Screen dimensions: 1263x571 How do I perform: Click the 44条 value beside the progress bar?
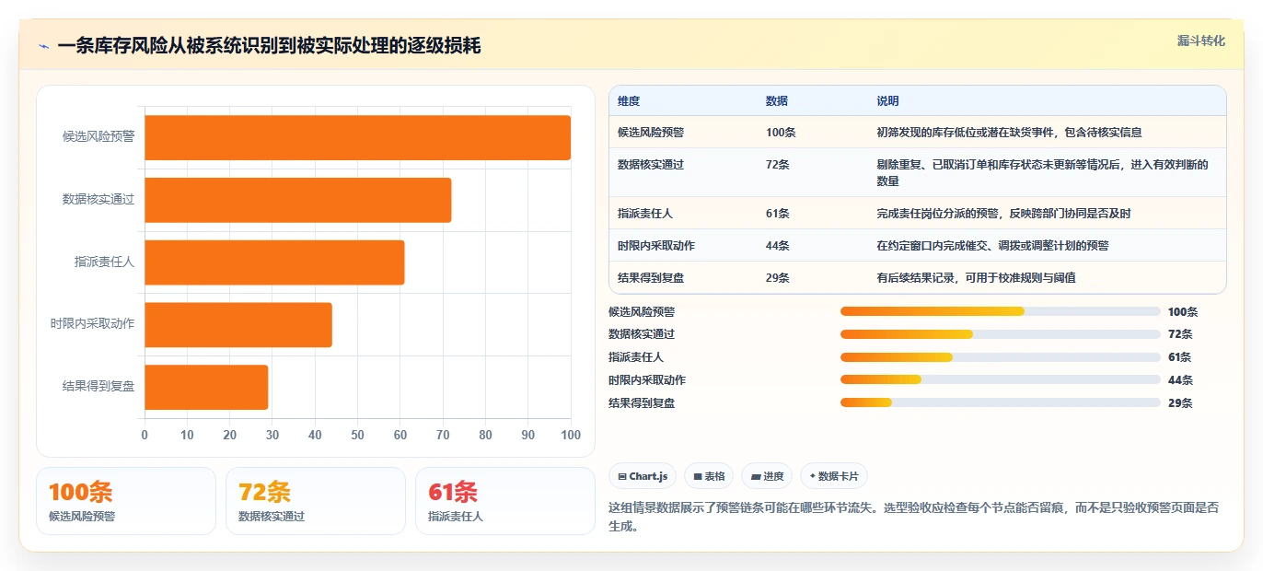click(x=1180, y=380)
